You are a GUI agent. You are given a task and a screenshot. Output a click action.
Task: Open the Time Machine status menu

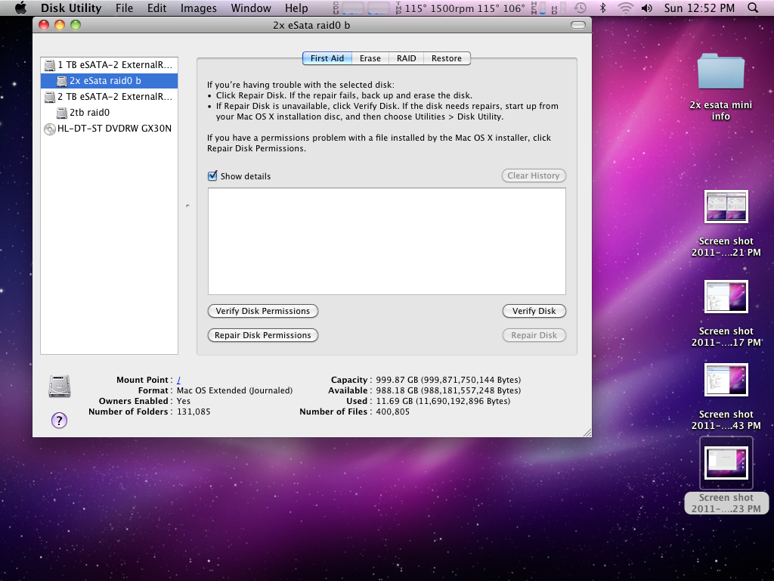[x=580, y=8]
